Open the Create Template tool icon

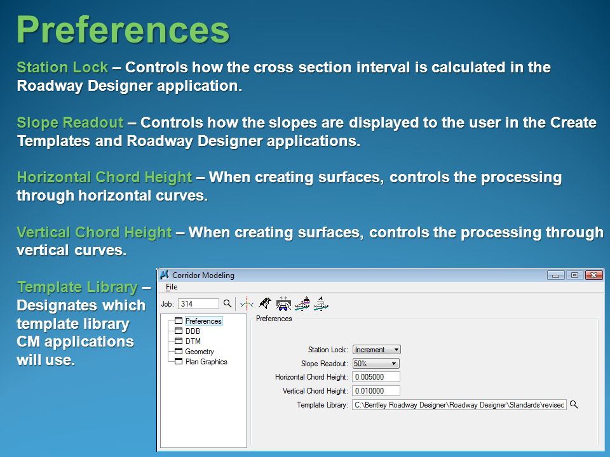coord(247,303)
